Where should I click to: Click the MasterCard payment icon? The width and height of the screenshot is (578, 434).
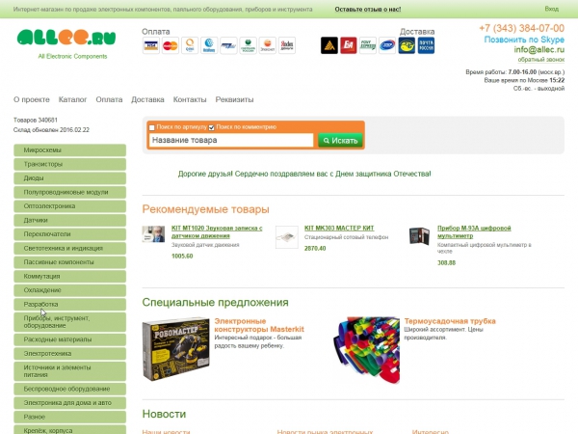tap(171, 45)
